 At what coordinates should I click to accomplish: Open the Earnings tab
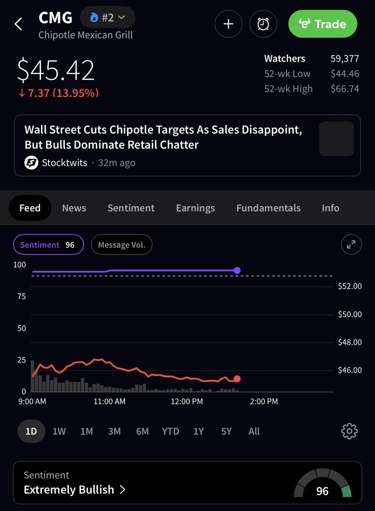point(195,208)
